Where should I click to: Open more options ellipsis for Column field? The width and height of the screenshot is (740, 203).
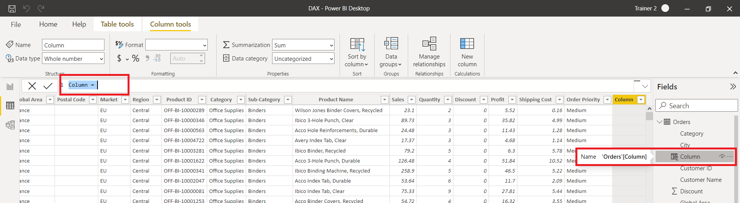tap(730, 157)
